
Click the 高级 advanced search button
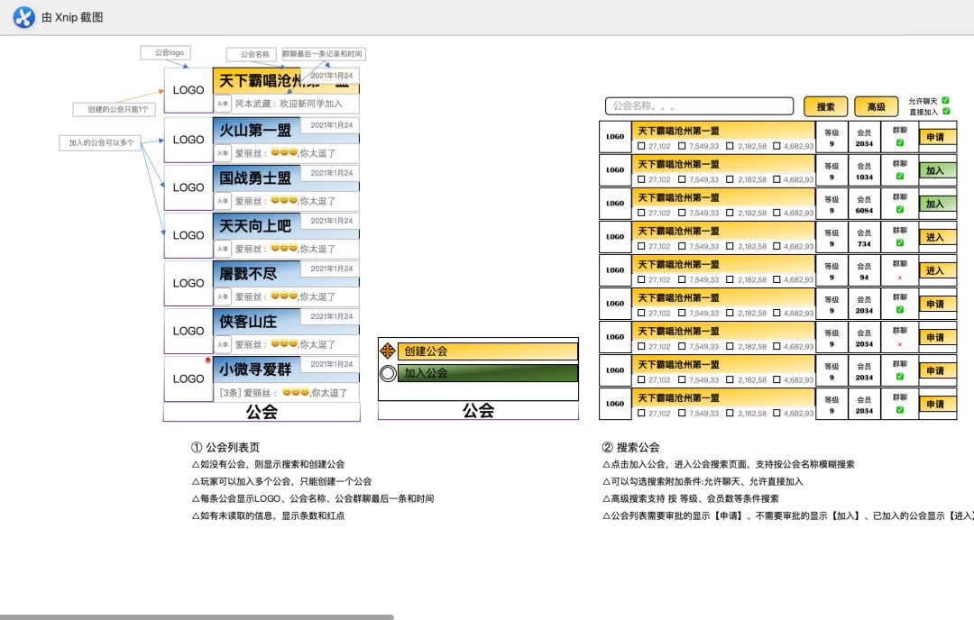877,106
